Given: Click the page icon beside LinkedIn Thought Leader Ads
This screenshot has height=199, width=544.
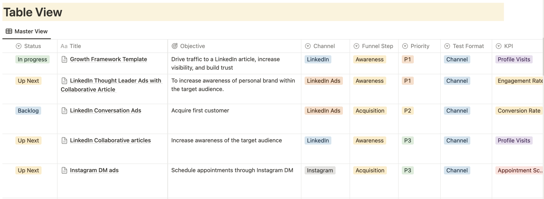Looking at the screenshot, I should pyautogui.click(x=64, y=81).
